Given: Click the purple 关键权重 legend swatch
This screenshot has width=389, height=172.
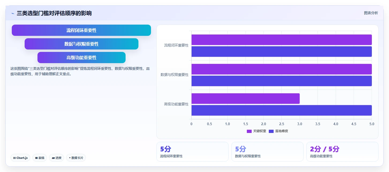Looking at the screenshot, I should point(249,131).
